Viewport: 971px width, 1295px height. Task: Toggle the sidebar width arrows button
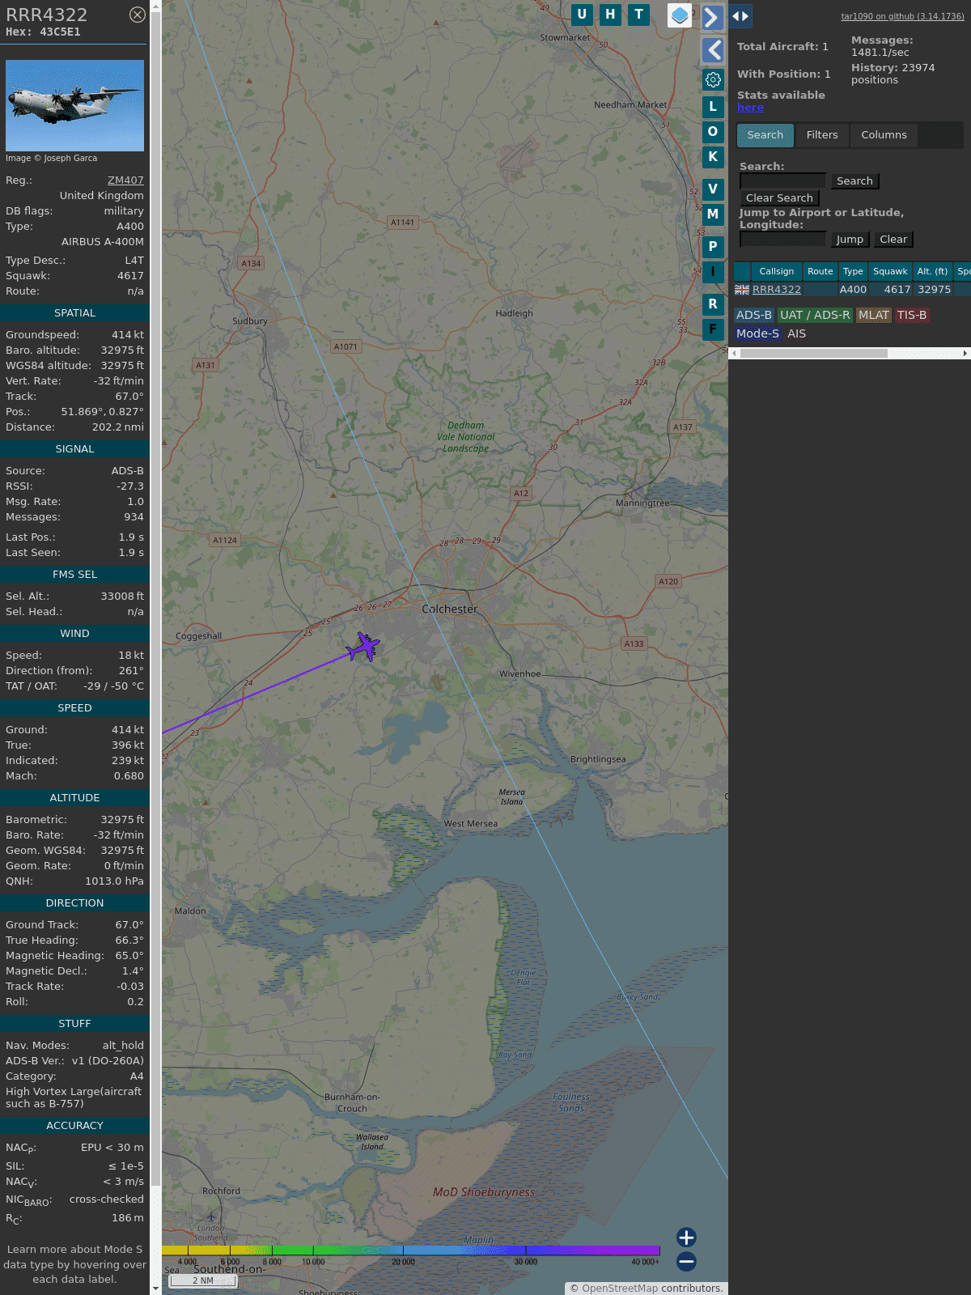click(x=740, y=15)
